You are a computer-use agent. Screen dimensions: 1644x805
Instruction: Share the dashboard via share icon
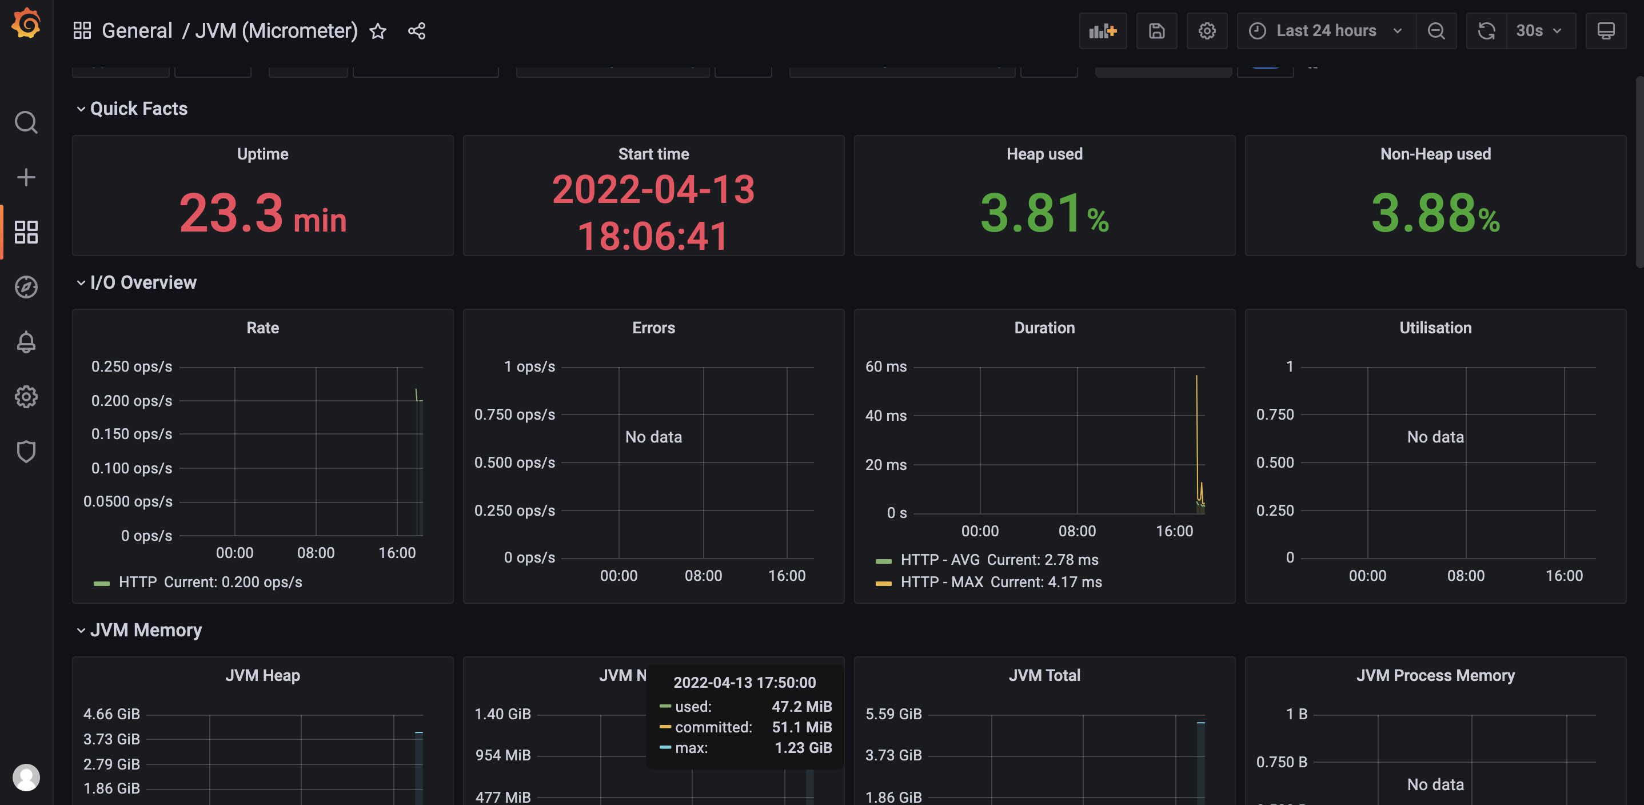coord(417,31)
